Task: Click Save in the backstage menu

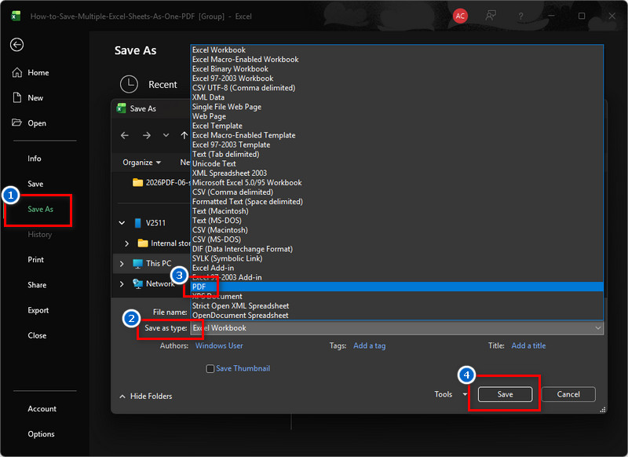Action: tap(35, 184)
